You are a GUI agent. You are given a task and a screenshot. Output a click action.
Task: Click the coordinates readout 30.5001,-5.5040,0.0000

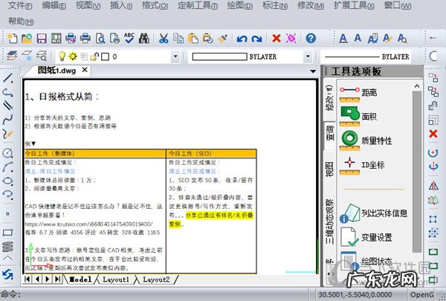pyautogui.click(x=355, y=295)
